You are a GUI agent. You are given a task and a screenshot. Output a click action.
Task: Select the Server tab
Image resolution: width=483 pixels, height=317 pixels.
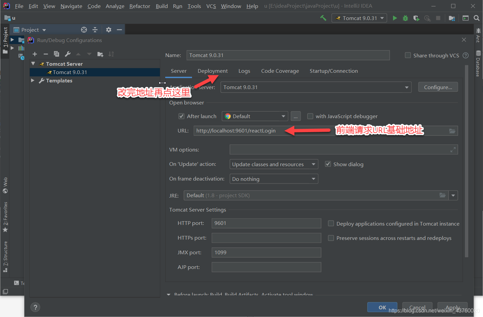[179, 71]
